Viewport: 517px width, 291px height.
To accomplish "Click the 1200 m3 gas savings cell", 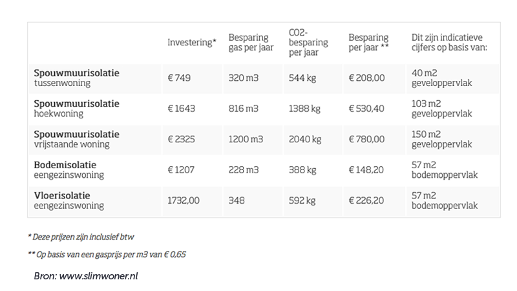I will tap(246, 139).
